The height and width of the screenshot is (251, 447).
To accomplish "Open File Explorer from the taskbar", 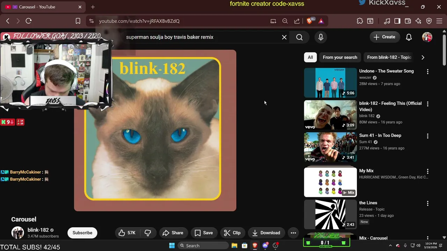I will [x=234, y=246].
